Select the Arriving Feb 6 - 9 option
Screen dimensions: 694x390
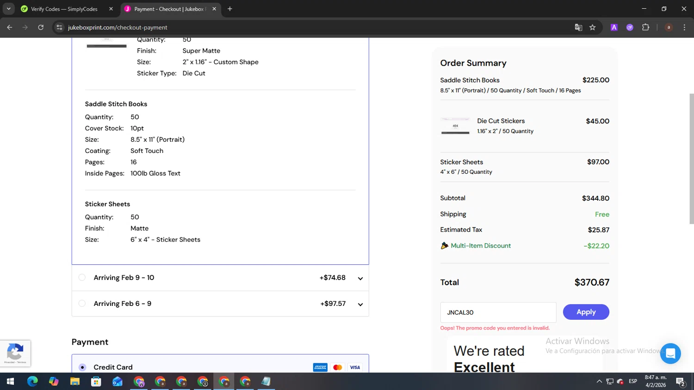(x=82, y=304)
